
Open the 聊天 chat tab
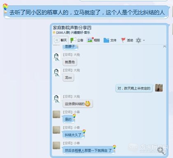click(61, 40)
